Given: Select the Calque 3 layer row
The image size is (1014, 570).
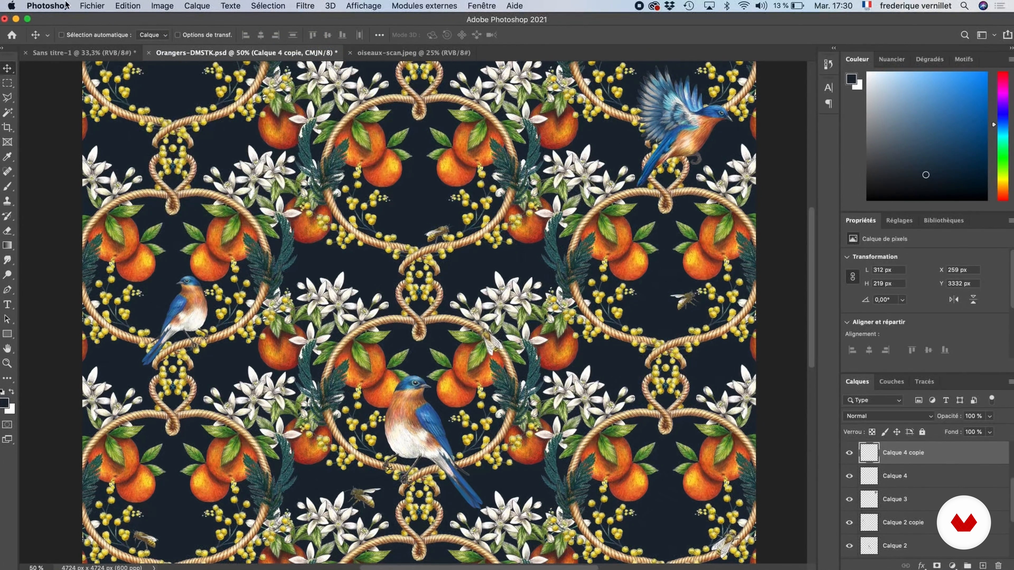Looking at the screenshot, I should coord(925,499).
